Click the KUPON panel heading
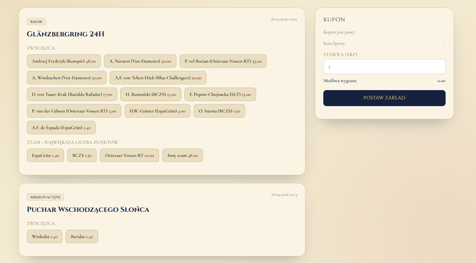Image resolution: width=476 pixels, height=263 pixels. click(x=334, y=20)
